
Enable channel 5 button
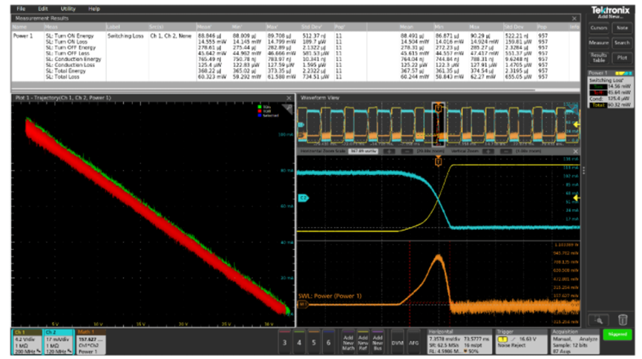pyautogui.click(x=314, y=341)
